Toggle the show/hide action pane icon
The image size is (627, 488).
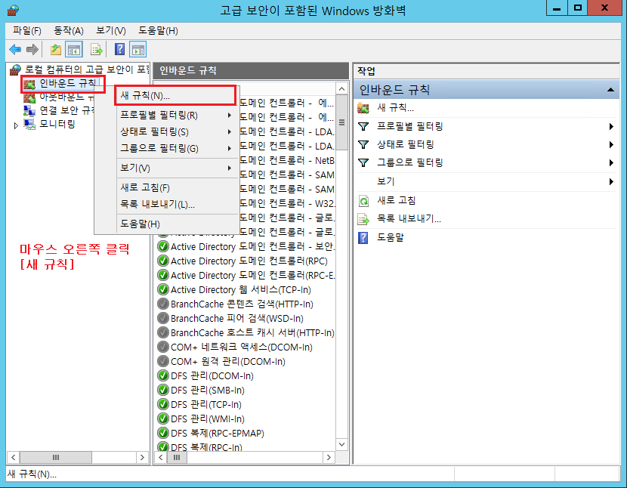[138, 50]
